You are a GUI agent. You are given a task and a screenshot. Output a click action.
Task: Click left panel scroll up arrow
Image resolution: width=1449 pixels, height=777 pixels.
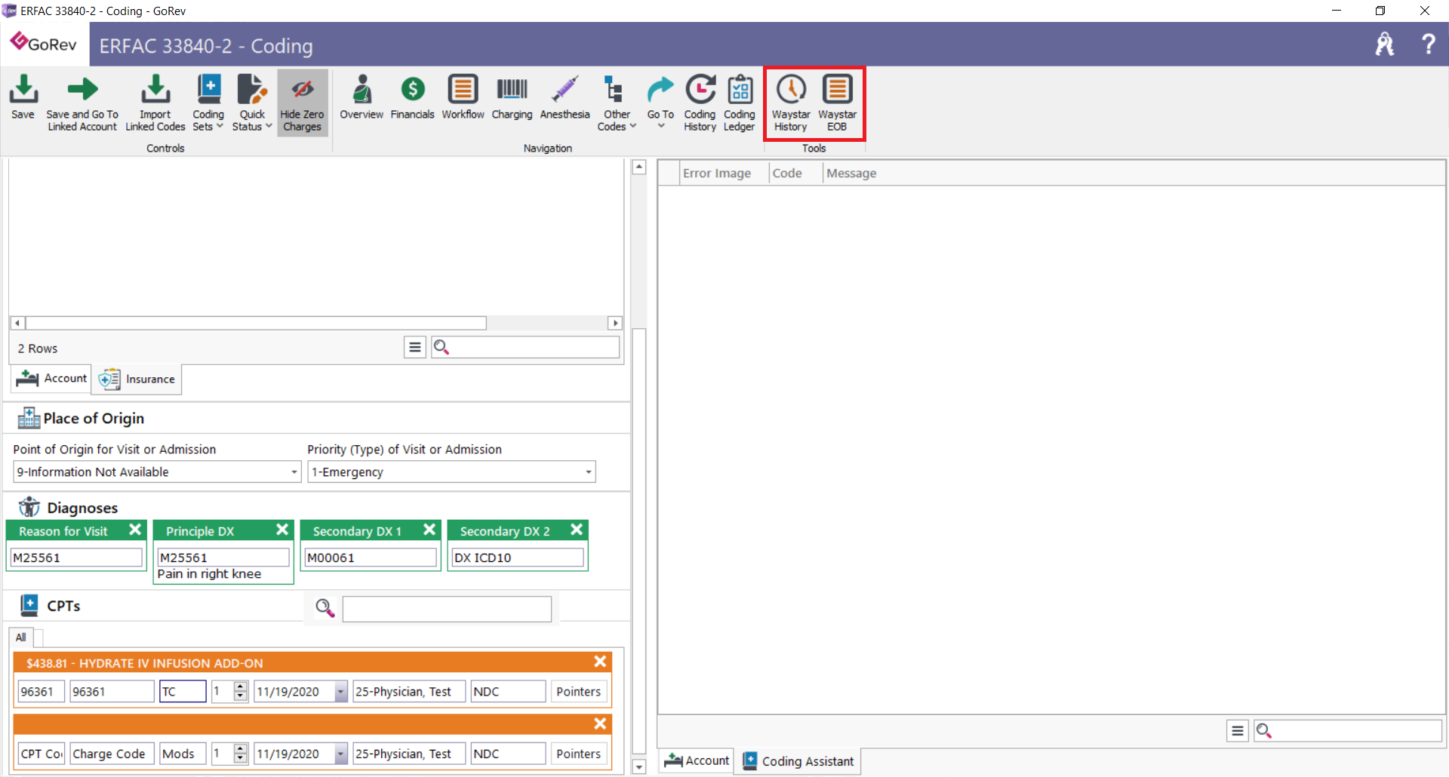[639, 167]
